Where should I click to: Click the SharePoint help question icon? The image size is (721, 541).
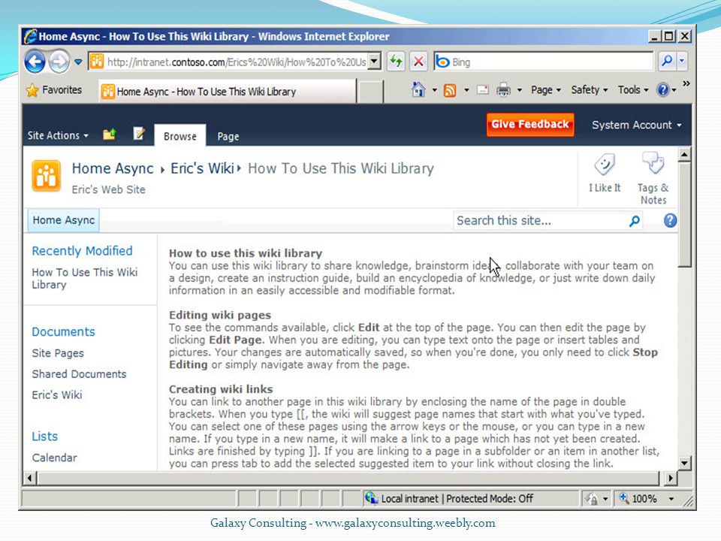[x=670, y=220]
